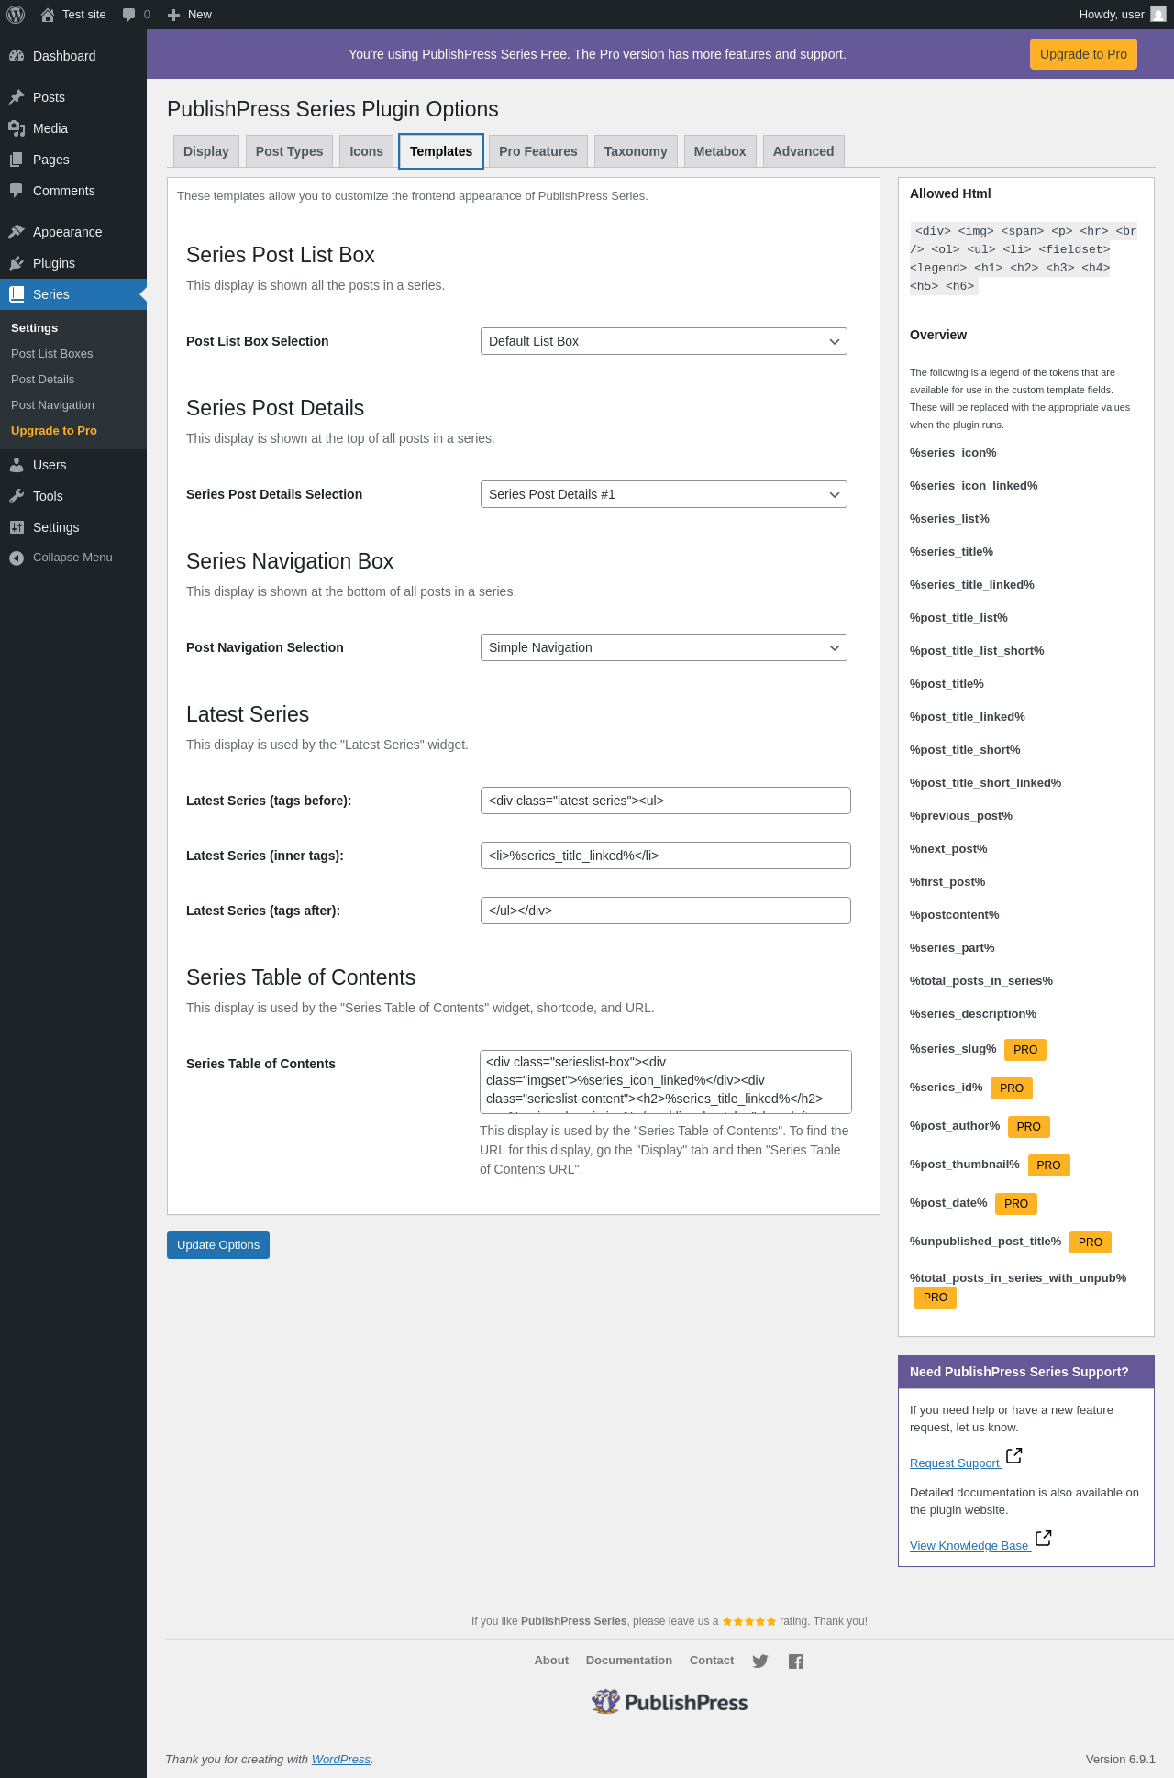Open the Post Navigation Selection dropdown
The height and width of the screenshot is (1778, 1174).
663,647
